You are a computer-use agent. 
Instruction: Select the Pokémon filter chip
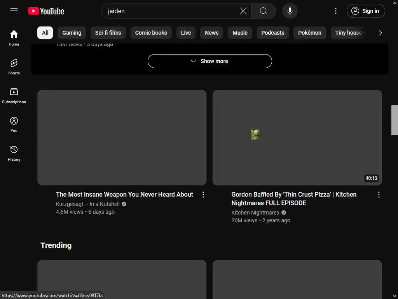tap(310, 33)
